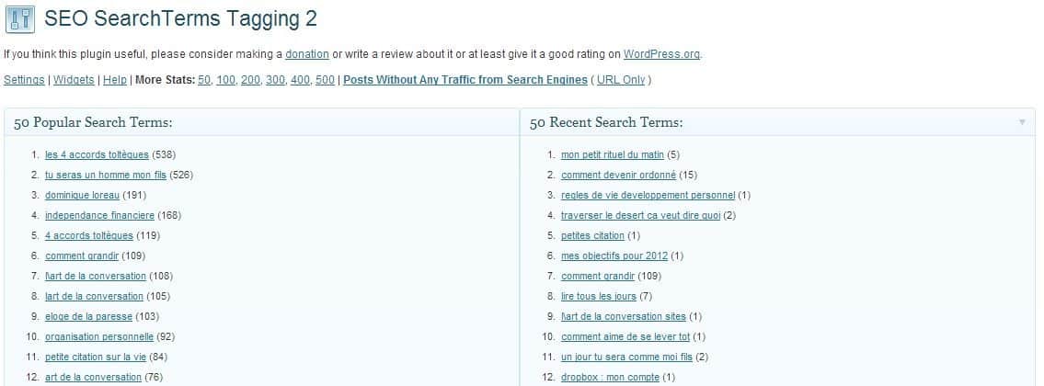Image resolution: width=1044 pixels, height=386 pixels.
Task: Open recent term 'lire tous les jours'
Action: (x=599, y=296)
